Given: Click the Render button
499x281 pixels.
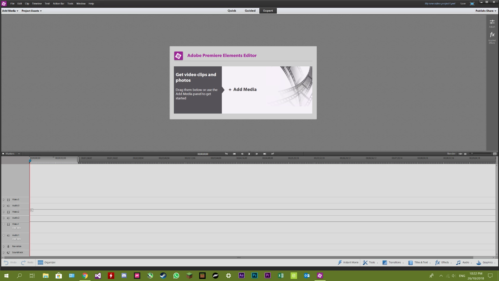Looking at the screenshot, I should (x=451, y=154).
